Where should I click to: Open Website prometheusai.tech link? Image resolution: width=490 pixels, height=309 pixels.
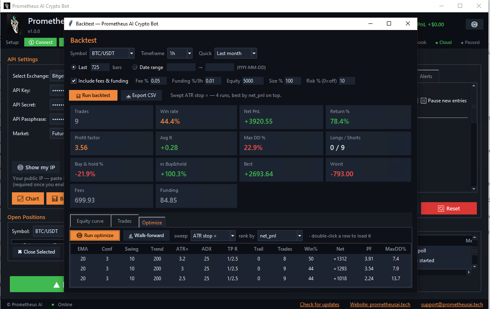(380, 304)
